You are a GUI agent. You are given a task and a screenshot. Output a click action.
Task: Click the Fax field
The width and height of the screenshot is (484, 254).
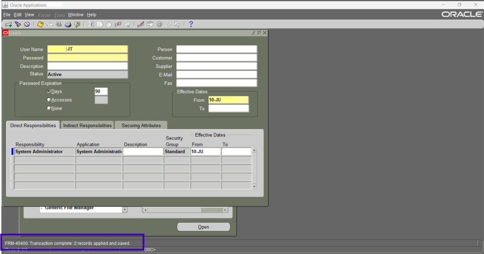(216, 83)
